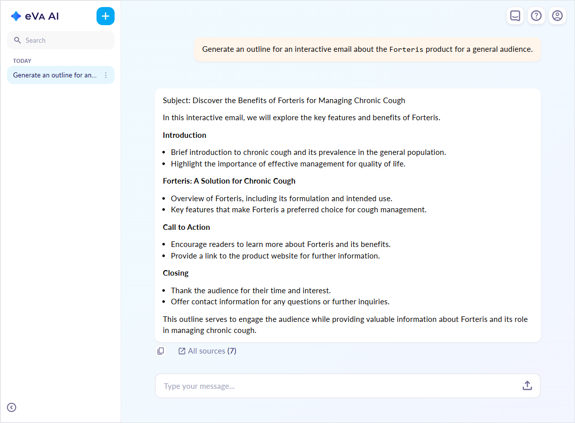Click the "Call to Action" heading
Viewport: 575px width, 423px height.
pyautogui.click(x=186, y=227)
